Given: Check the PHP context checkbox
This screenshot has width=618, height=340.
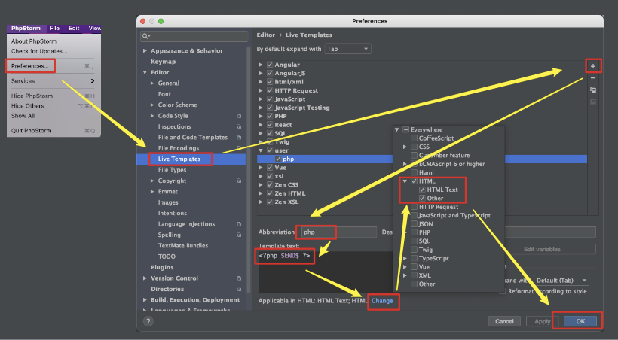Looking at the screenshot, I should click(x=414, y=232).
